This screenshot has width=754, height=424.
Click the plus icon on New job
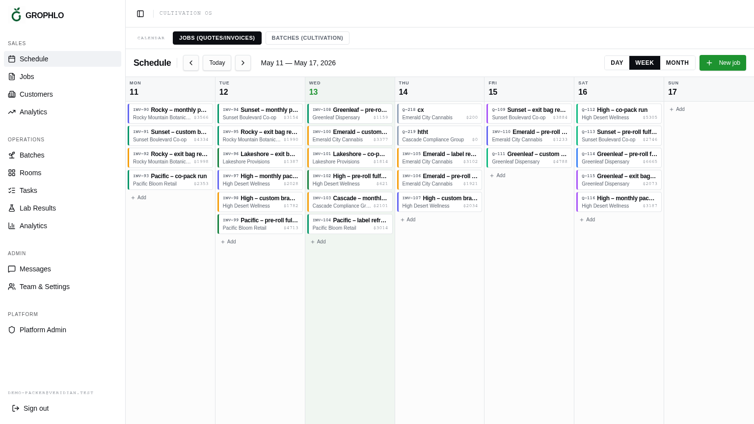709,63
